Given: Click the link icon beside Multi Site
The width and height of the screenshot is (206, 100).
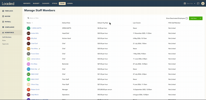Looking at the screenshot, I should [39, 69].
